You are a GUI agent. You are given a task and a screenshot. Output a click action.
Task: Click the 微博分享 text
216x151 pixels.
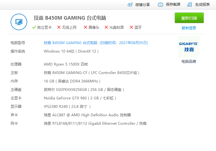pyautogui.click(x=143, y=5)
